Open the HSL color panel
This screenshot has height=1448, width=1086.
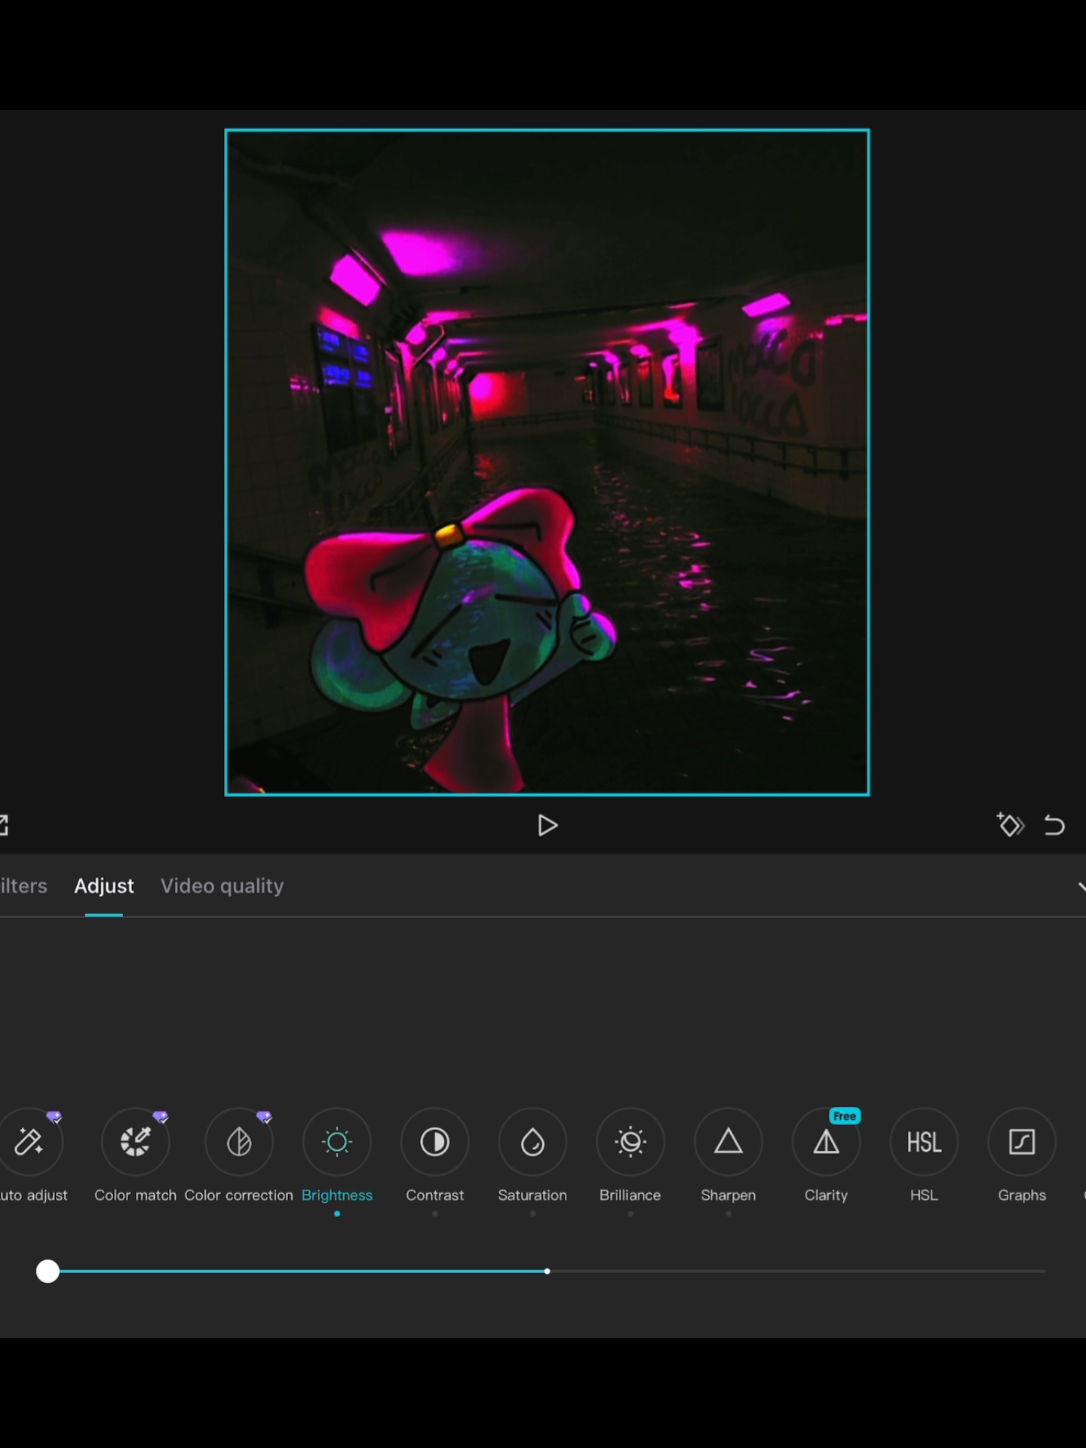pyautogui.click(x=924, y=1142)
